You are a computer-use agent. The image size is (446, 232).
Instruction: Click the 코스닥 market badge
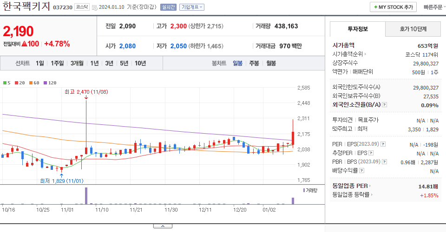[x=82, y=7]
